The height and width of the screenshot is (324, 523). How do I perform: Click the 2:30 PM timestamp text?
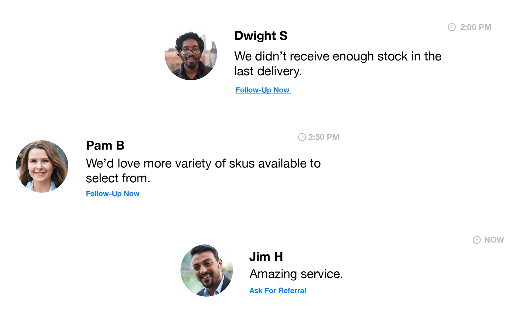[323, 137]
